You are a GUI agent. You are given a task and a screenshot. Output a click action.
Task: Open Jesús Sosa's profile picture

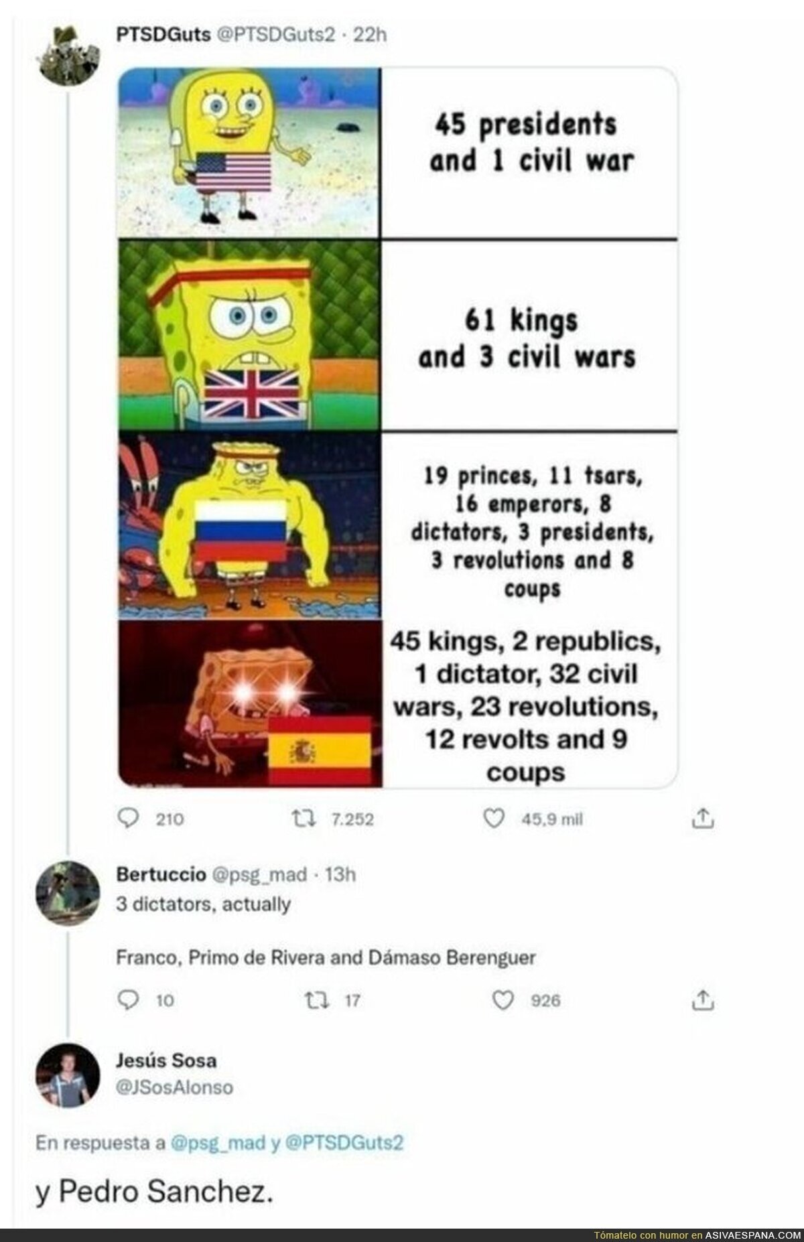point(64,1075)
